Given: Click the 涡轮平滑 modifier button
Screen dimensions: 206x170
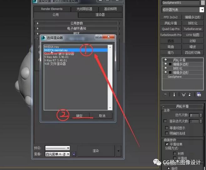Looking at the screenshot, I should tap(171, 23).
